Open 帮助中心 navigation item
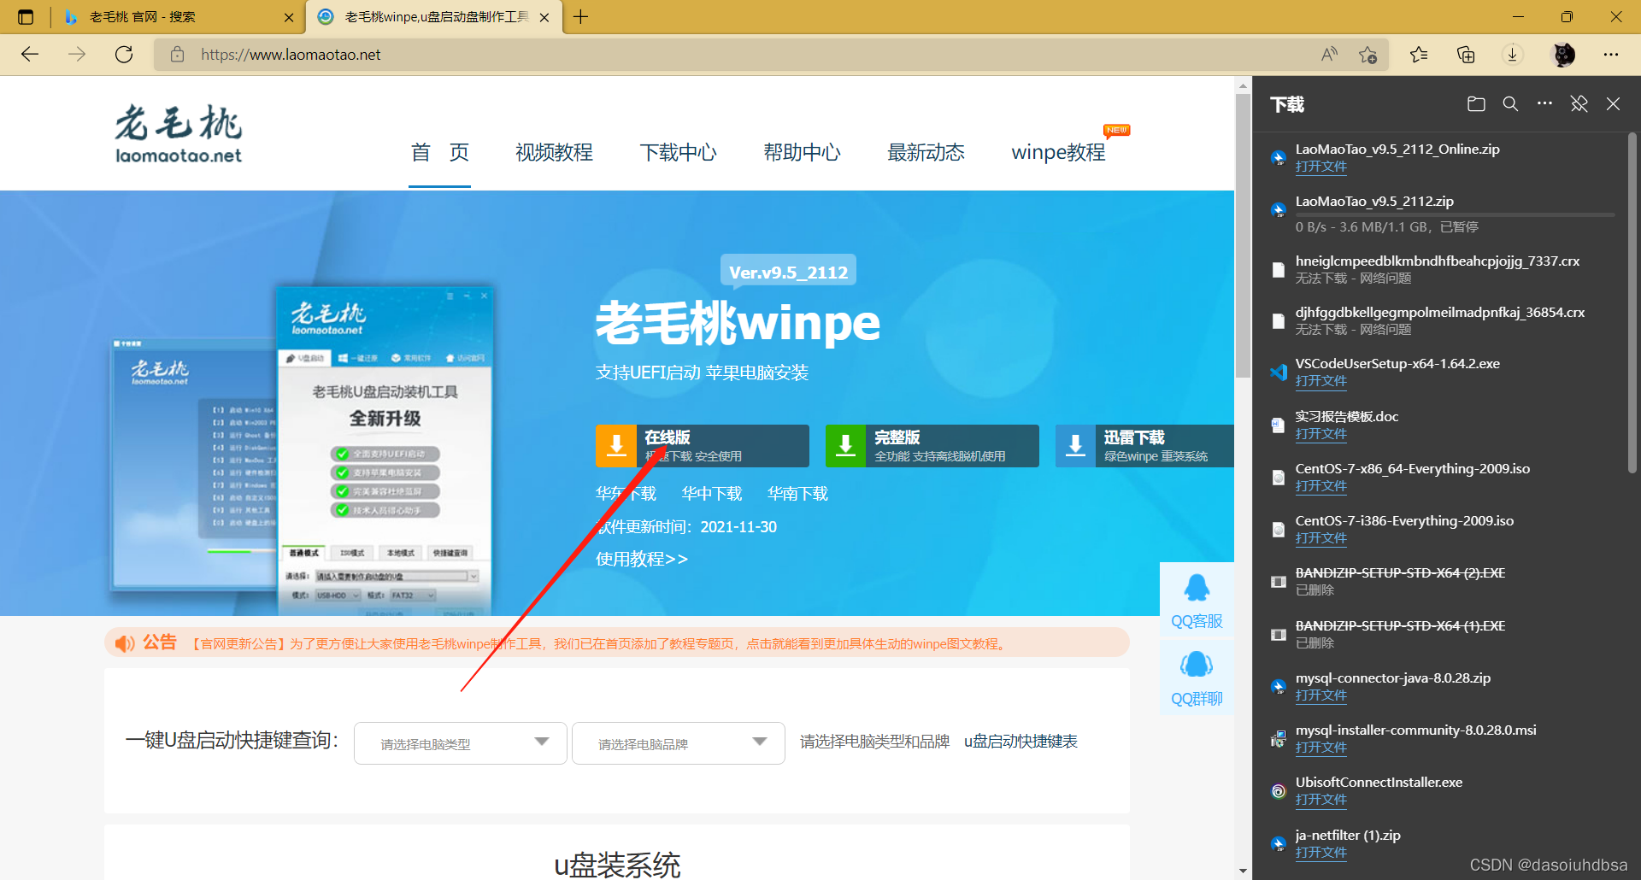Image resolution: width=1641 pixels, height=880 pixels. [802, 153]
